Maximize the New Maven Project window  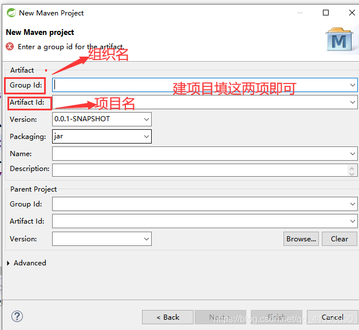click(x=326, y=13)
